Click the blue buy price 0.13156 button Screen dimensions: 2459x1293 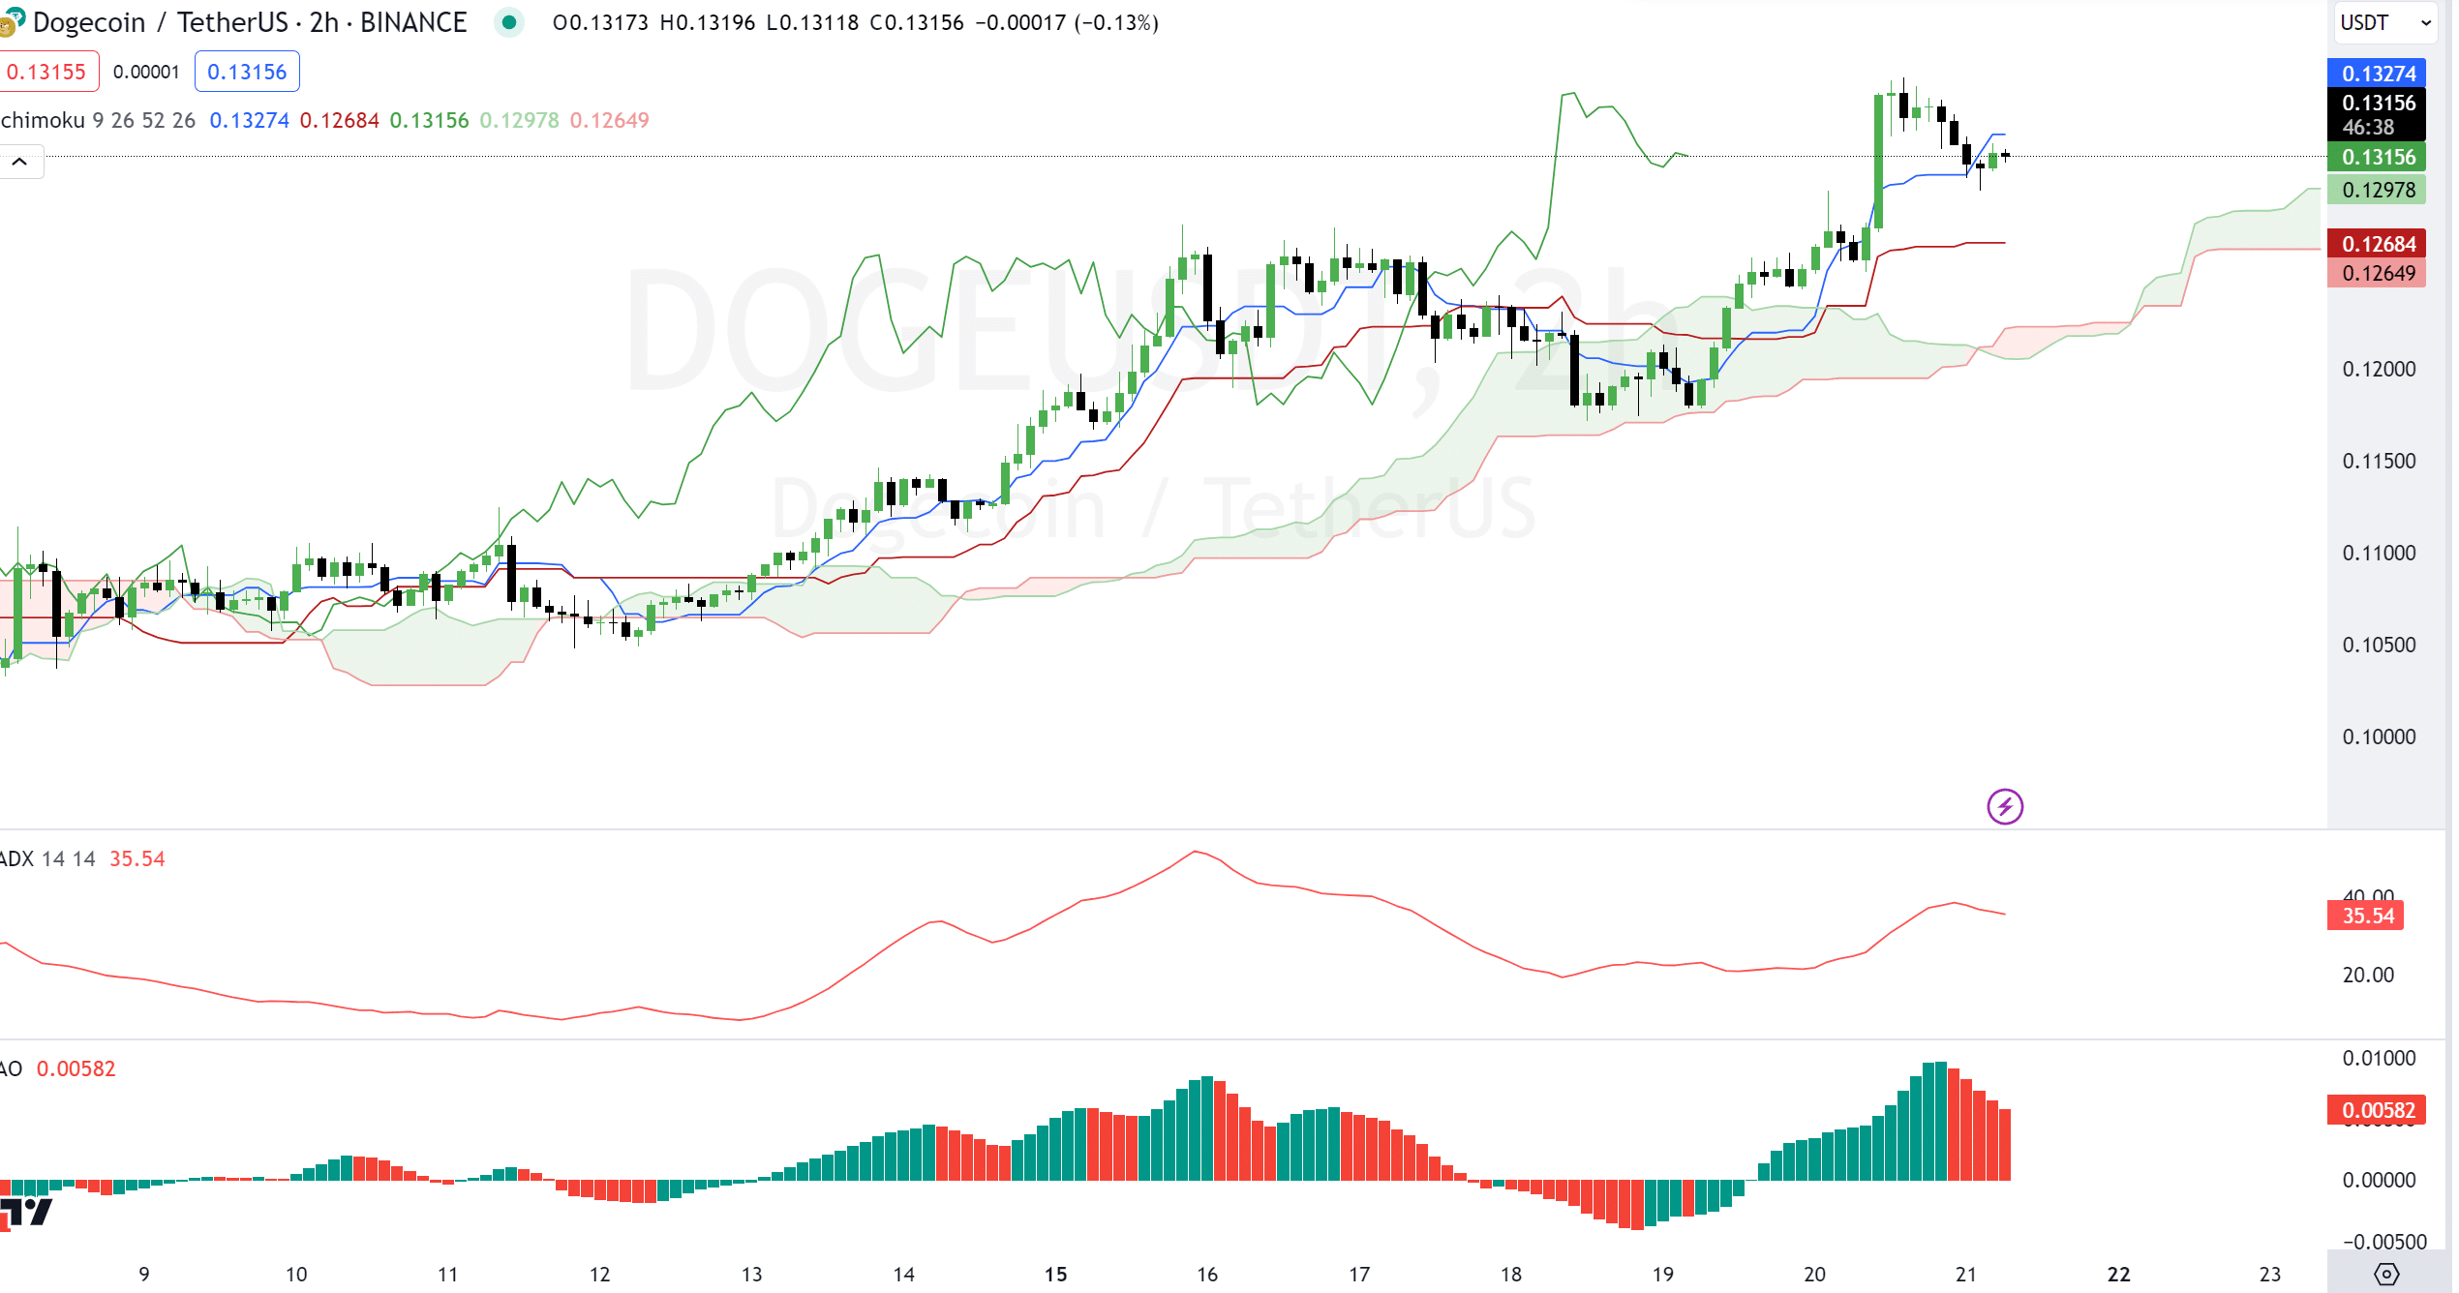click(247, 72)
